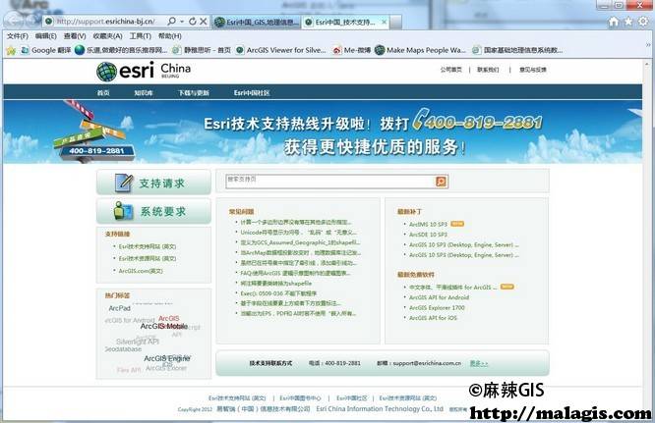Click the person icon on 系统要求
The image size is (655, 423).
[x=123, y=211]
